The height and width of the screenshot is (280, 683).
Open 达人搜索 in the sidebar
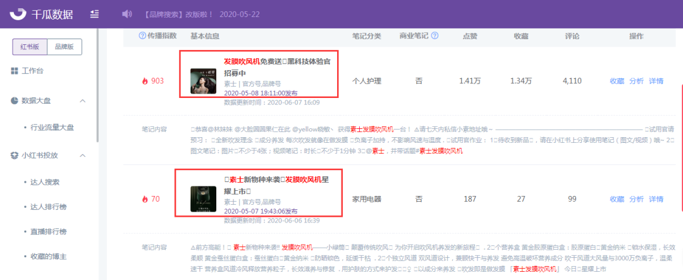point(45,182)
